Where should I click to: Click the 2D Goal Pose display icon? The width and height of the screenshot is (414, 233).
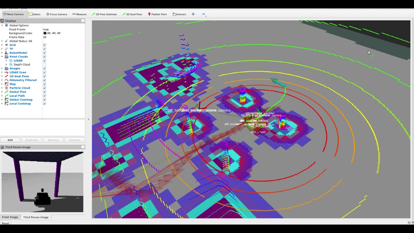click(6, 76)
